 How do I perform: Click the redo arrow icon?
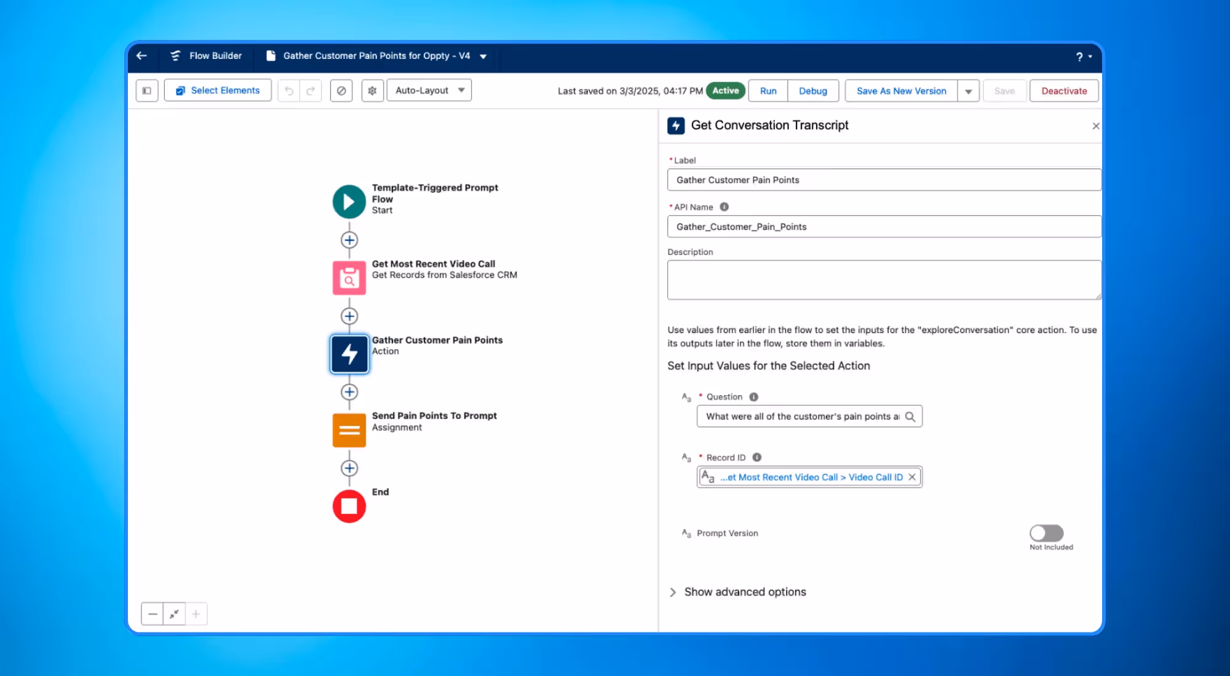point(311,90)
